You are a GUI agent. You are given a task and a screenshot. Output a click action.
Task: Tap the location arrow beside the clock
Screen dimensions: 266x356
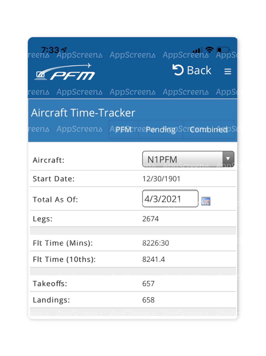[x=64, y=50]
